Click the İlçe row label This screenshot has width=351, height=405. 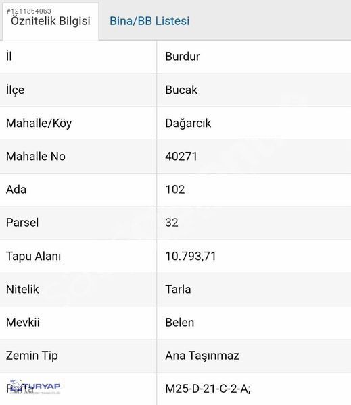click(16, 90)
